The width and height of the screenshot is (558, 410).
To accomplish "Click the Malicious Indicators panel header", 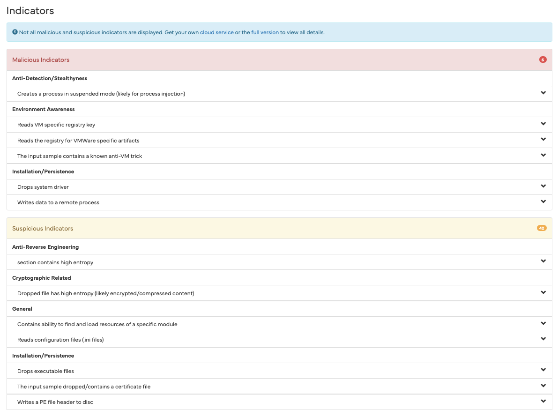I will tap(41, 60).
